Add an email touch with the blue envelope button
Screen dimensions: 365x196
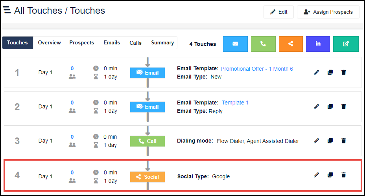pyautogui.click(x=235, y=44)
